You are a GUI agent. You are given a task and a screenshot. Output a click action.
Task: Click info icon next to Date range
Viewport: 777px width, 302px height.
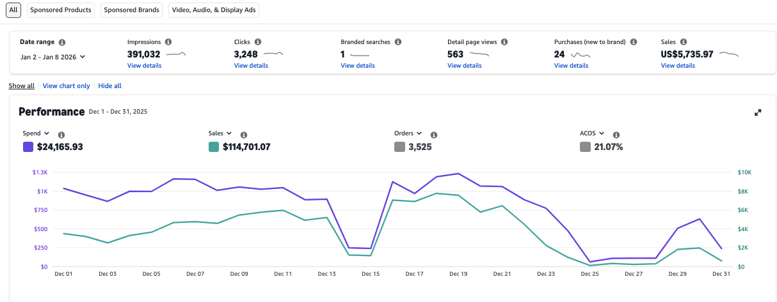[62, 42]
